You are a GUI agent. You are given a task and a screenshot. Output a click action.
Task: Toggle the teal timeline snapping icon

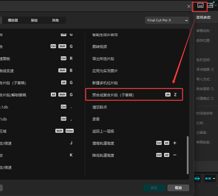pos(197,178)
